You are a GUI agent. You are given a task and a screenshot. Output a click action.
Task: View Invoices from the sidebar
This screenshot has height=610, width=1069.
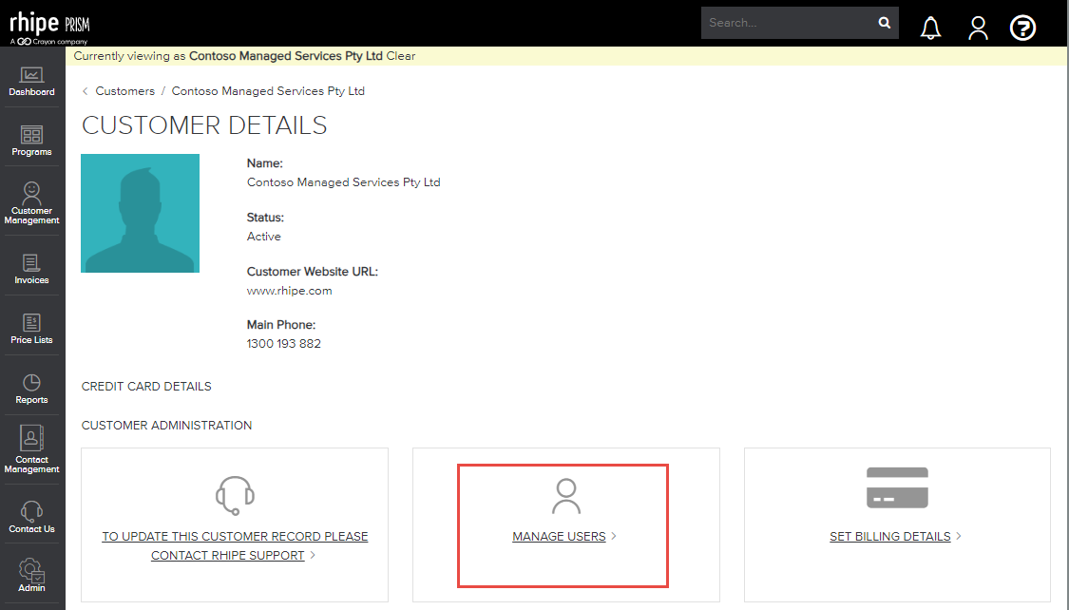[31, 266]
